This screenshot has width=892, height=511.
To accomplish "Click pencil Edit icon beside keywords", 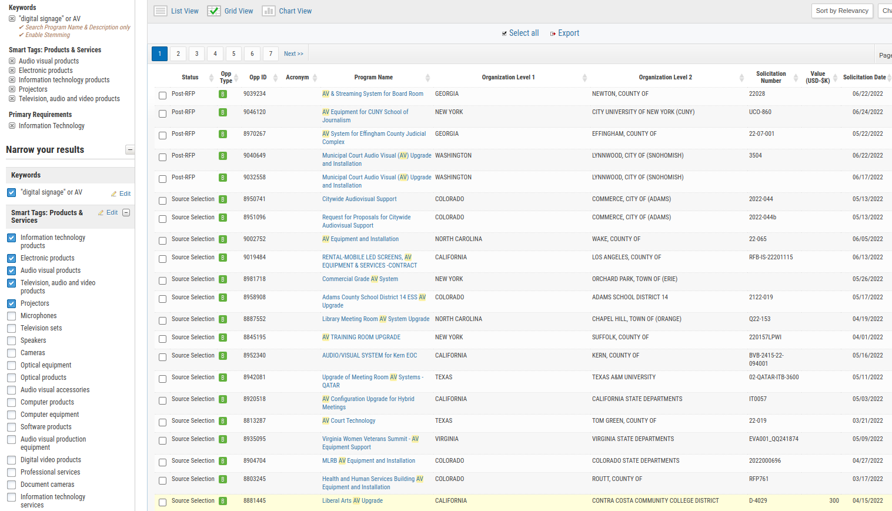I will (114, 194).
